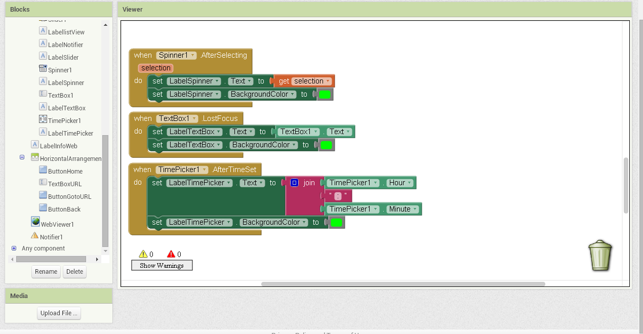Screen dimensions: 643x334
Task: Click the Rename button
Action: pyautogui.click(x=46, y=272)
